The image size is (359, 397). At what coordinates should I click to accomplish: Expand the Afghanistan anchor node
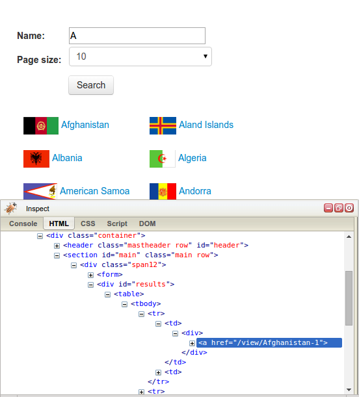[192, 343]
